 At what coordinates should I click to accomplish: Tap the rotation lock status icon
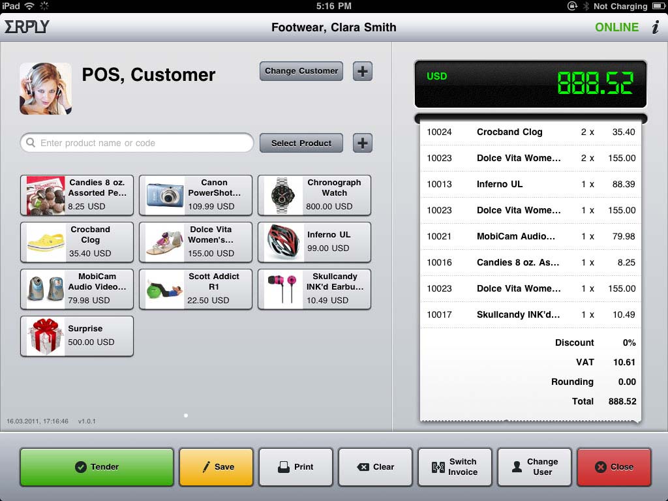pyautogui.click(x=572, y=6)
